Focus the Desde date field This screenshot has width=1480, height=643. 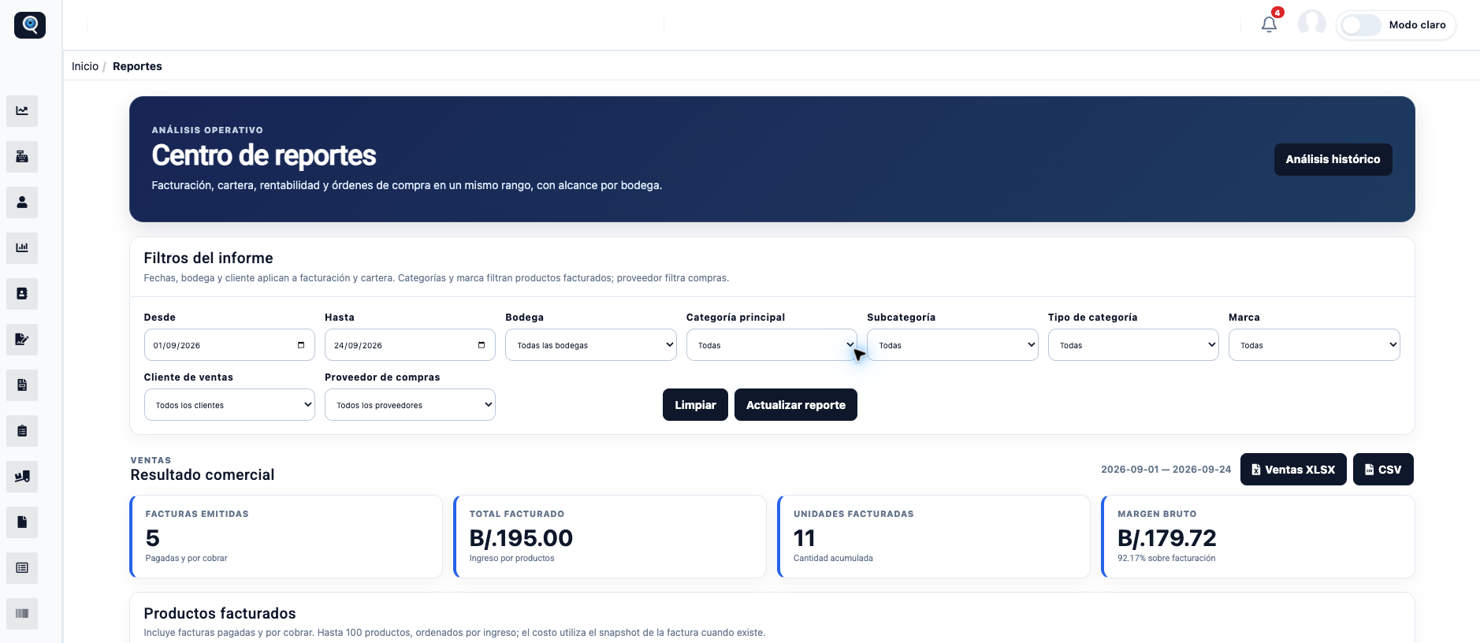[229, 345]
